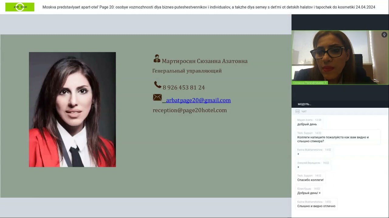Click the sender name Алексей Верещагин
Image resolution: width=389 pixels, height=218 pixels.
pos(309,163)
